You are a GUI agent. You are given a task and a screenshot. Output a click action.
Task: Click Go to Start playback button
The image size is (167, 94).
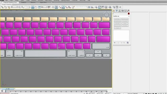tap(146, 93)
